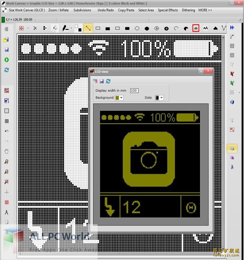Click the red cursor arrow icon
Screen dimensions: 244x260
tap(232, 74)
